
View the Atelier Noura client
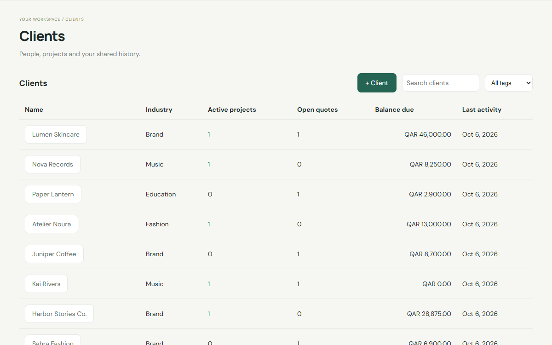tap(52, 224)
